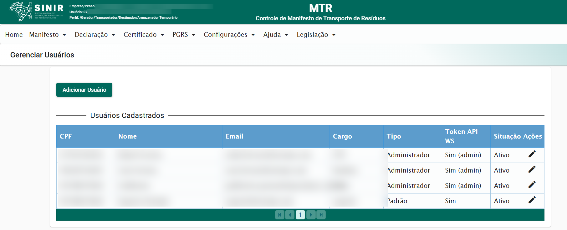This screenshot has width=567, height=230.
Task: Click the CPF column header
Action: point(86,136)
